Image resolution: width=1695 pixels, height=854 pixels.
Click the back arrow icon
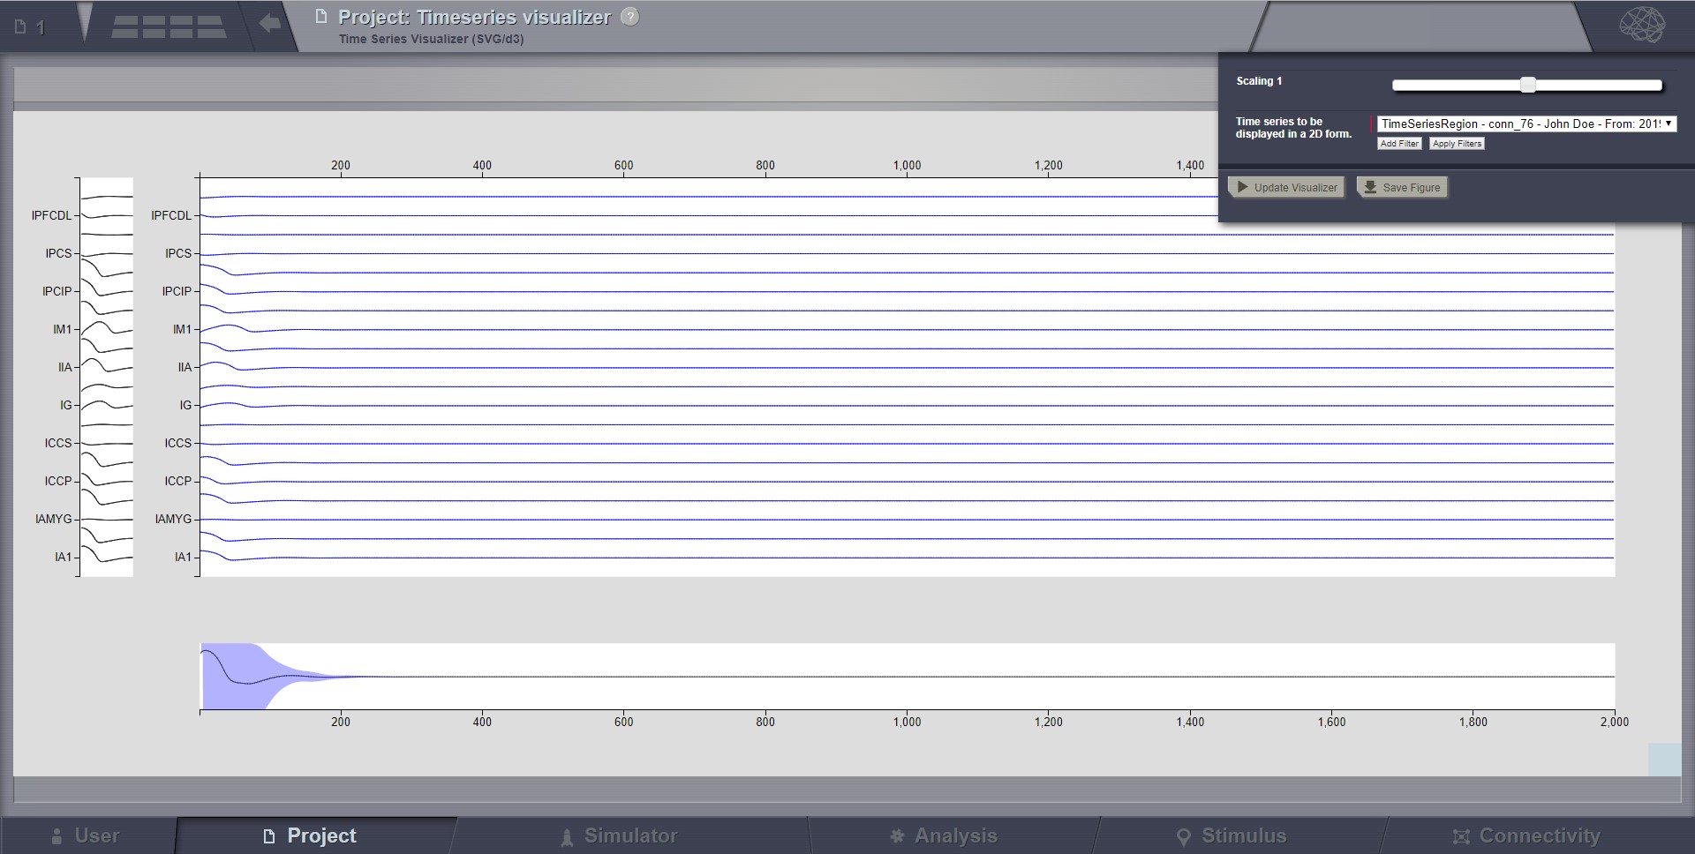[270, 24]
